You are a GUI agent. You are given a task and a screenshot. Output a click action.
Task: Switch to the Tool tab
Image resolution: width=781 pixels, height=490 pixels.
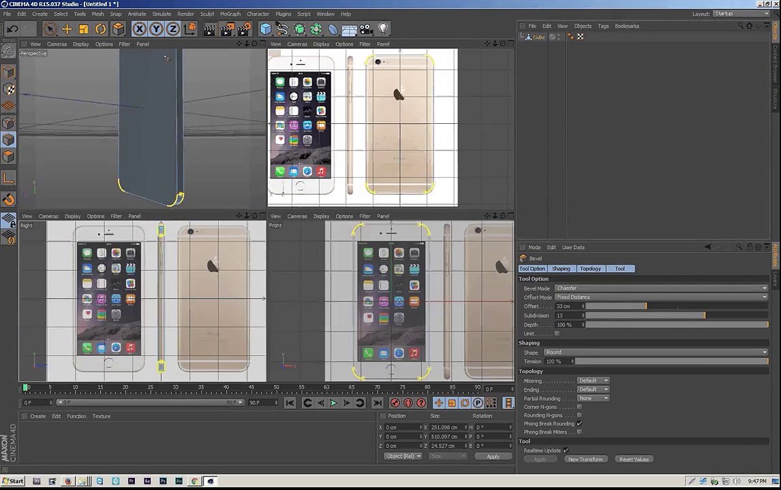tap(619, 269)
